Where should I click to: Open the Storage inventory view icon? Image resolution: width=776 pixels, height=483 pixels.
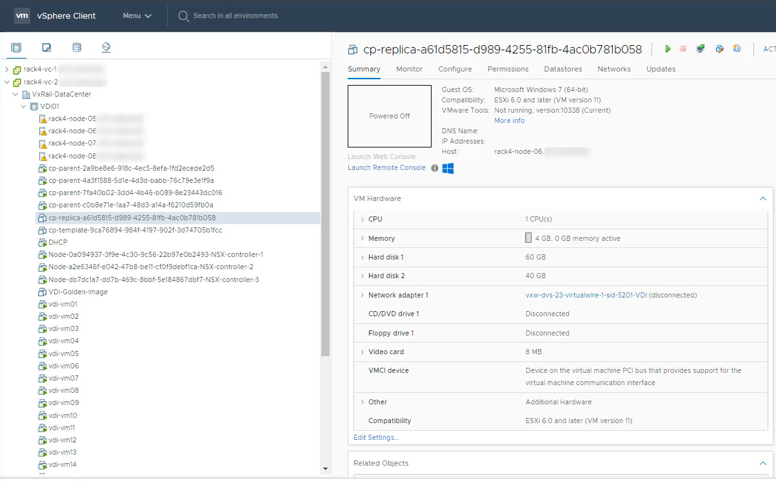[77, 48]
